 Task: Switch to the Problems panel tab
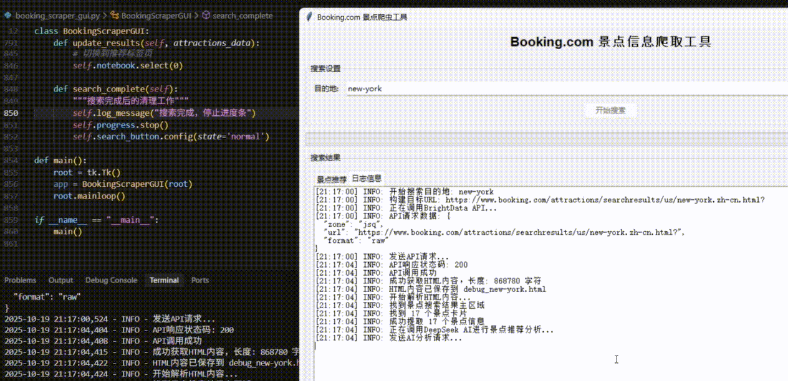[21, 280]
